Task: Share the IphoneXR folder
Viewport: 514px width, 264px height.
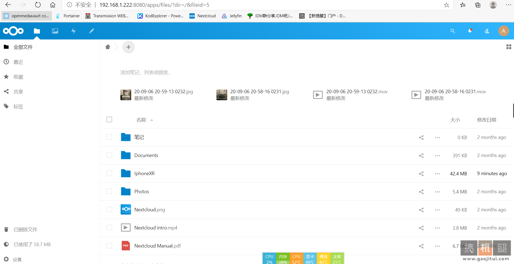Action: [421, 174]
